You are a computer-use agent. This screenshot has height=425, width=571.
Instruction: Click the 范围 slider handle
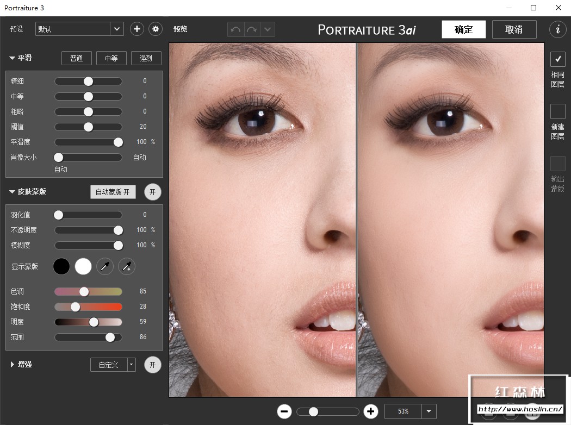click(x=110, y=337)
